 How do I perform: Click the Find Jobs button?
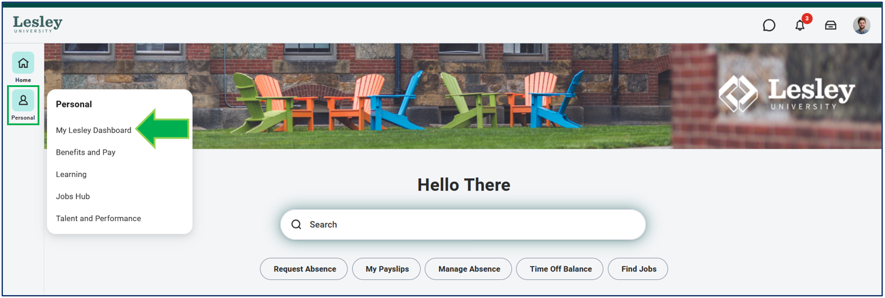(638, 269)
